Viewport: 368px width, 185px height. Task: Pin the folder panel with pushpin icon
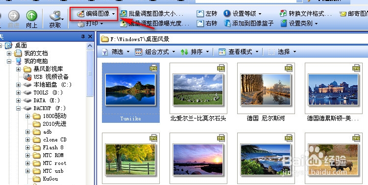[x=83, y=37]
